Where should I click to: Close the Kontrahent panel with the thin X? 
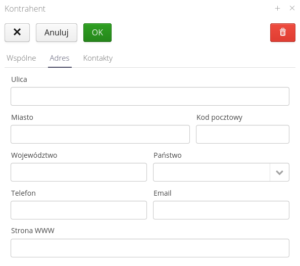pos(292,8)
